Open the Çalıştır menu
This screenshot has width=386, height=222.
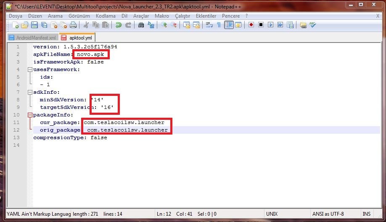pos(182,16)
